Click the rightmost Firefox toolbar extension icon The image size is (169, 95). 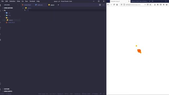(167, 5)
